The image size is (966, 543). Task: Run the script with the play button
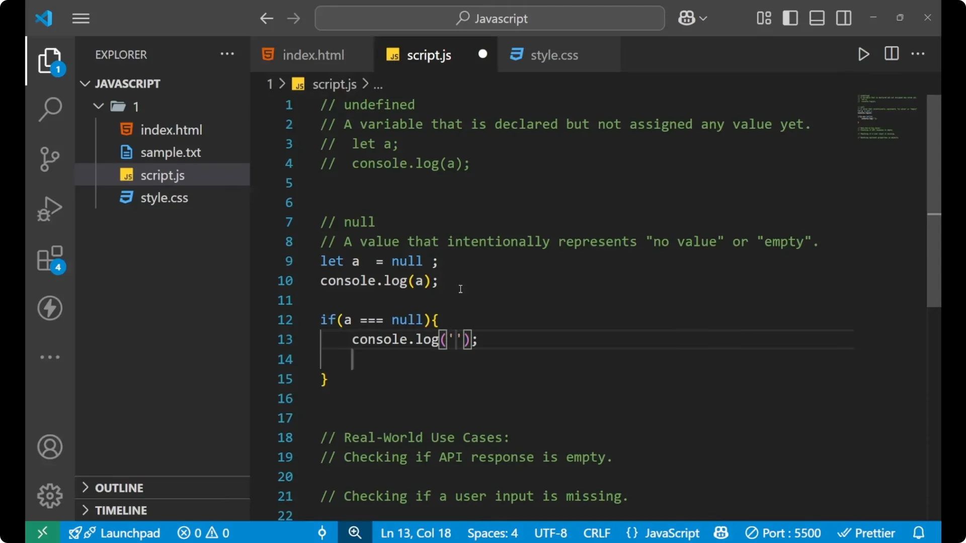click(x=863, y=54)
